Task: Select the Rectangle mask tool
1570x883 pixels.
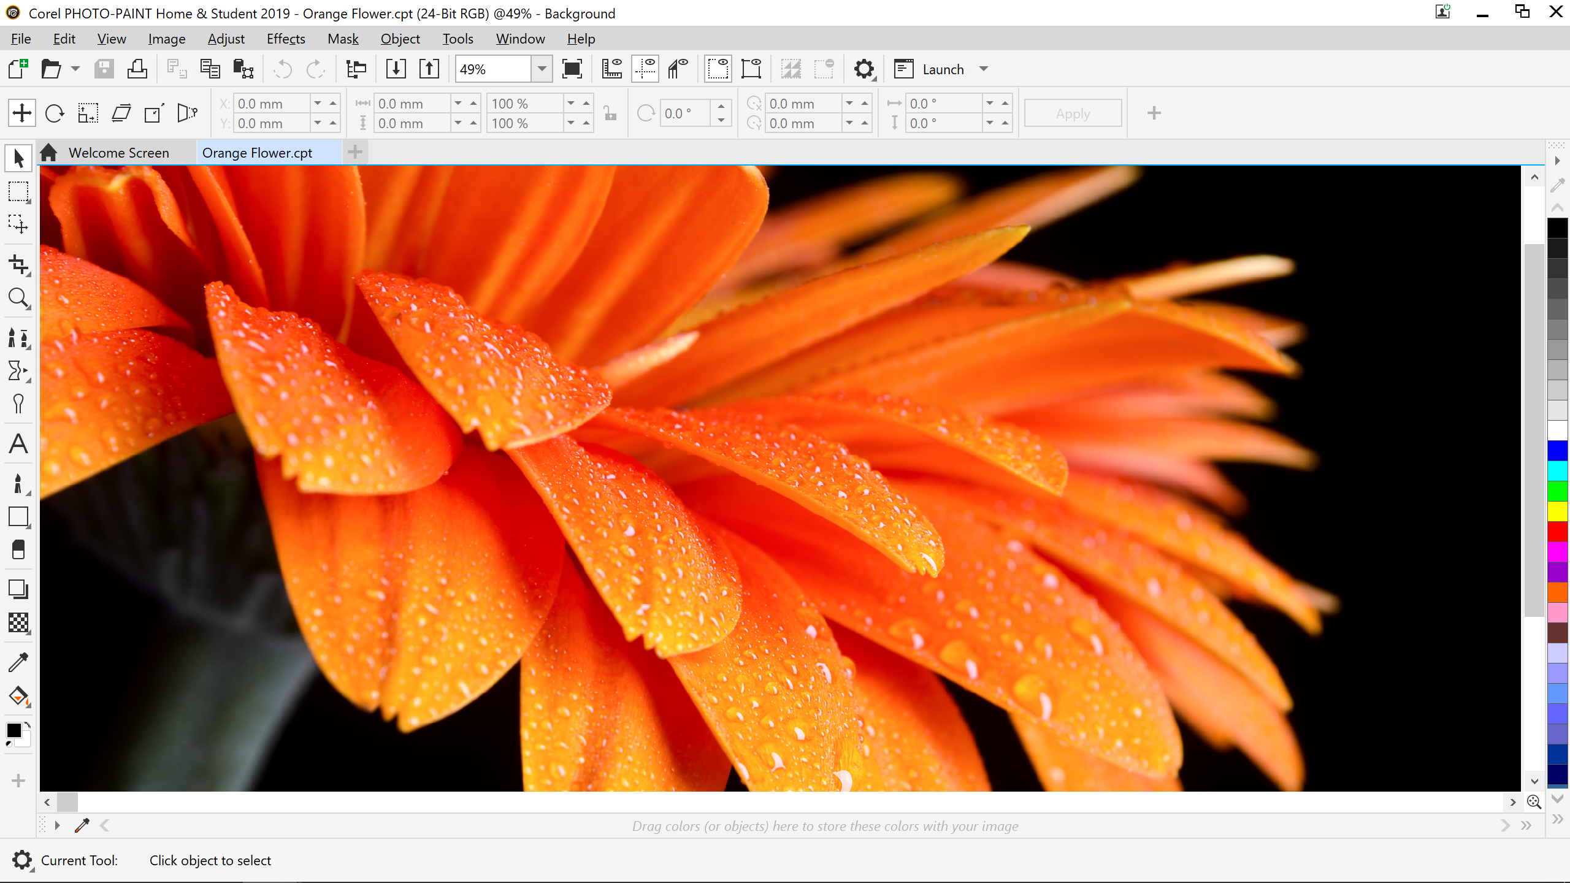Action: [x=18, y=192]
